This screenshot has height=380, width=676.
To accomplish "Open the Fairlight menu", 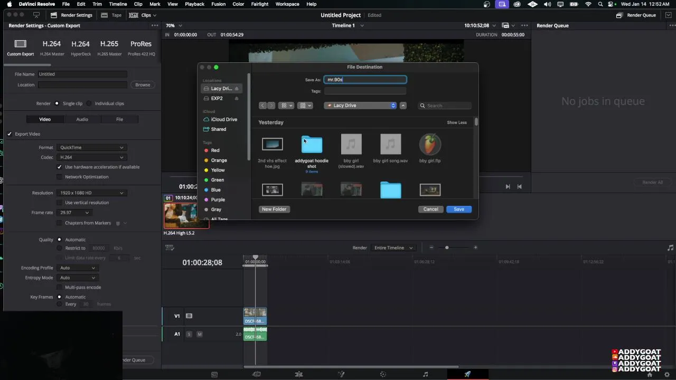I will (x=259, y=4).
